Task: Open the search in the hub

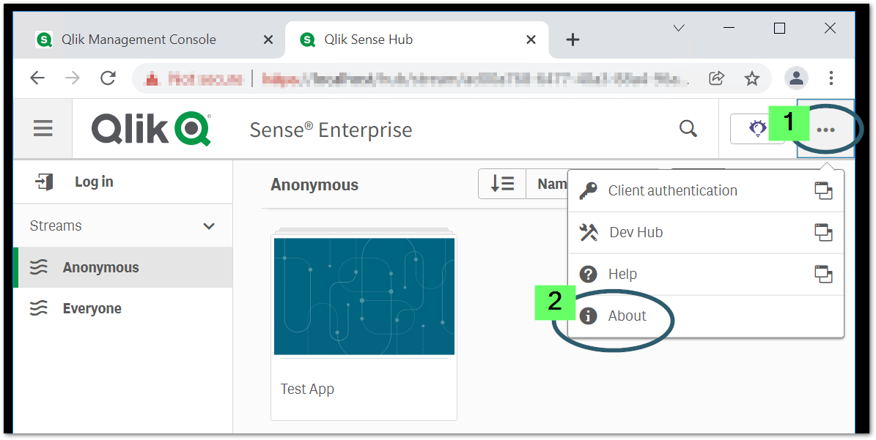Action: pyautogui.click(x=688, y=128)
